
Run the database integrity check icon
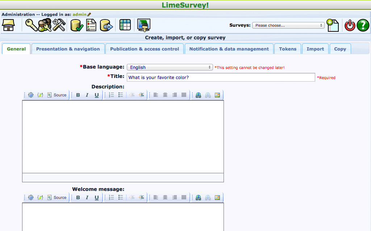pyautogui.click(x=77, y=25)
